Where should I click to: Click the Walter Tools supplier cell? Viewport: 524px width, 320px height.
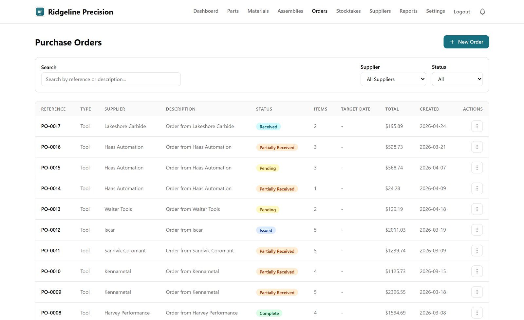[x=118, y=209]
